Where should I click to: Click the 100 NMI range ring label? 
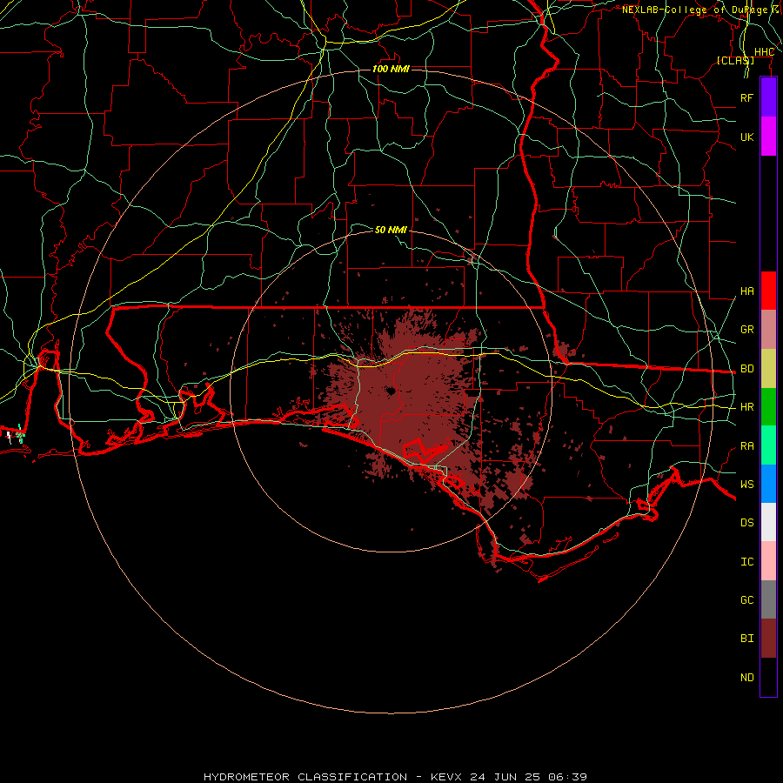[x=391, y=69]
